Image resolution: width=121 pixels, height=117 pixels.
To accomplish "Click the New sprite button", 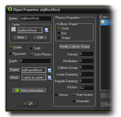I will click(21, 37).
